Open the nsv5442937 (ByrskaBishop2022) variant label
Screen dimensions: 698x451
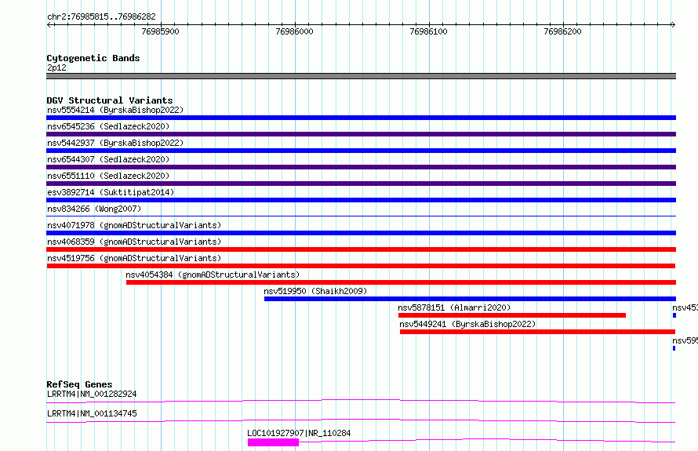coord(115,143)
